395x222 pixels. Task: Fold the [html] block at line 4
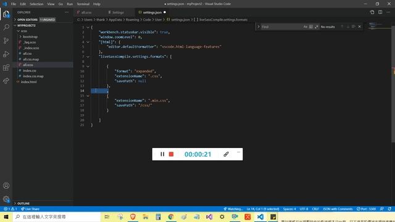88,42
